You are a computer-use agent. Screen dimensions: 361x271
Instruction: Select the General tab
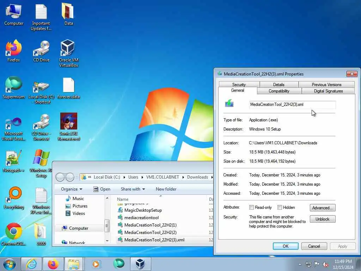coord(238,90)
